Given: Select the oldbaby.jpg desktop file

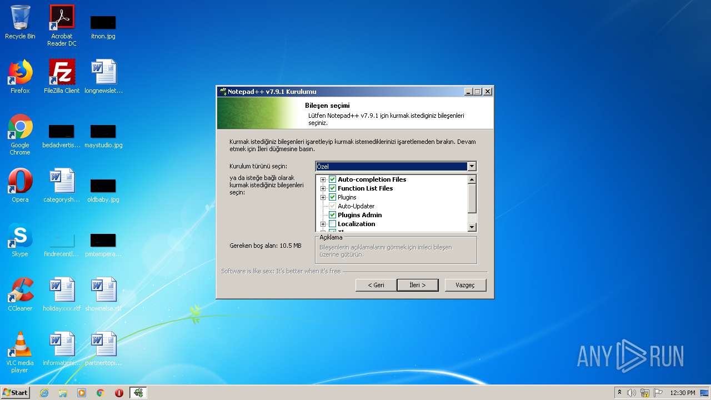Looking at the screenshot, I should tap(103, 191).
